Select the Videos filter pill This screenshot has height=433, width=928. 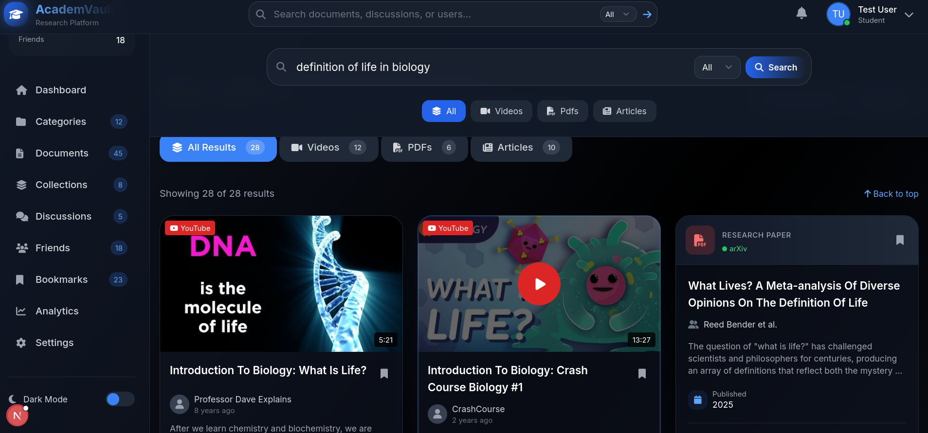501,111
